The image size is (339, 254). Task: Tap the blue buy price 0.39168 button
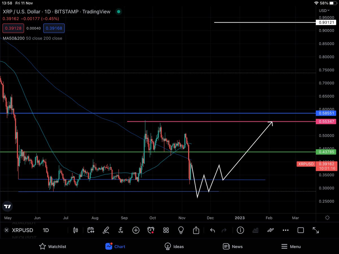pos(54,28)
